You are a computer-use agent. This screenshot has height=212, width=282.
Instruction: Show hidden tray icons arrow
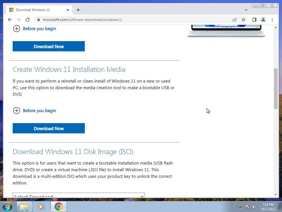tap(234, 207)
